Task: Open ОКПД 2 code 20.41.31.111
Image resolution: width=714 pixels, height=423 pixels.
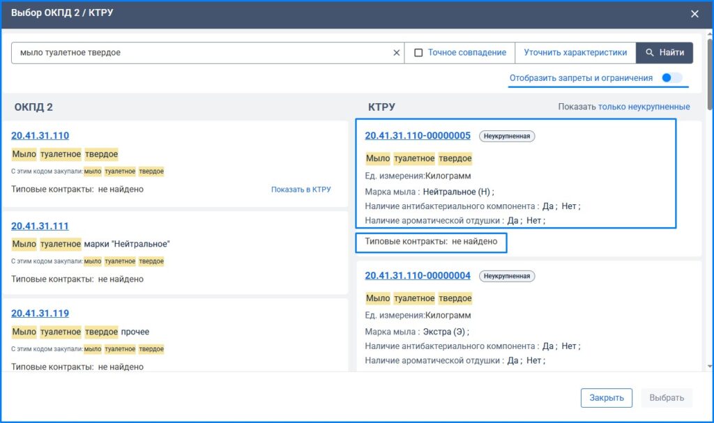Action: coord(40,226)
